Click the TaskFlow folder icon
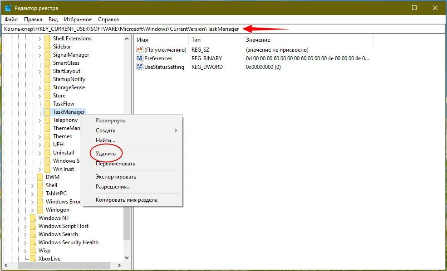 pos(47,104)
